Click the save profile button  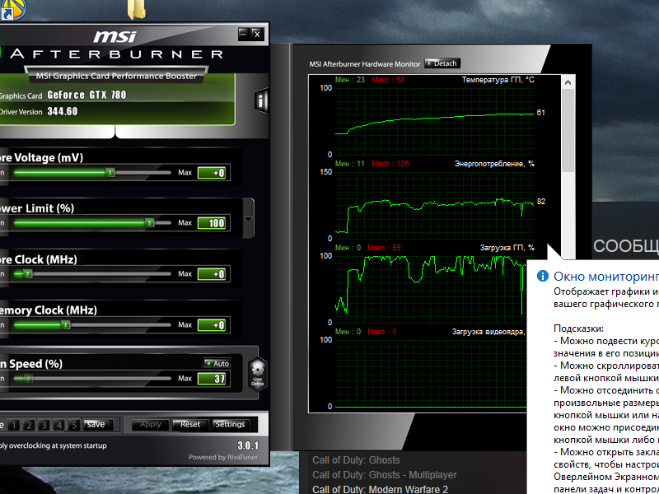click(97, 425)
